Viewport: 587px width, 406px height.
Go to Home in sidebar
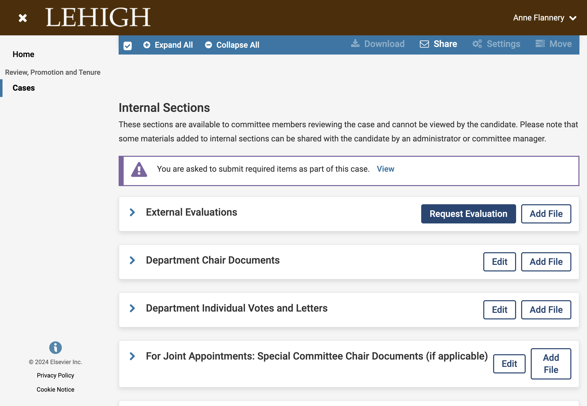(23, 54)
